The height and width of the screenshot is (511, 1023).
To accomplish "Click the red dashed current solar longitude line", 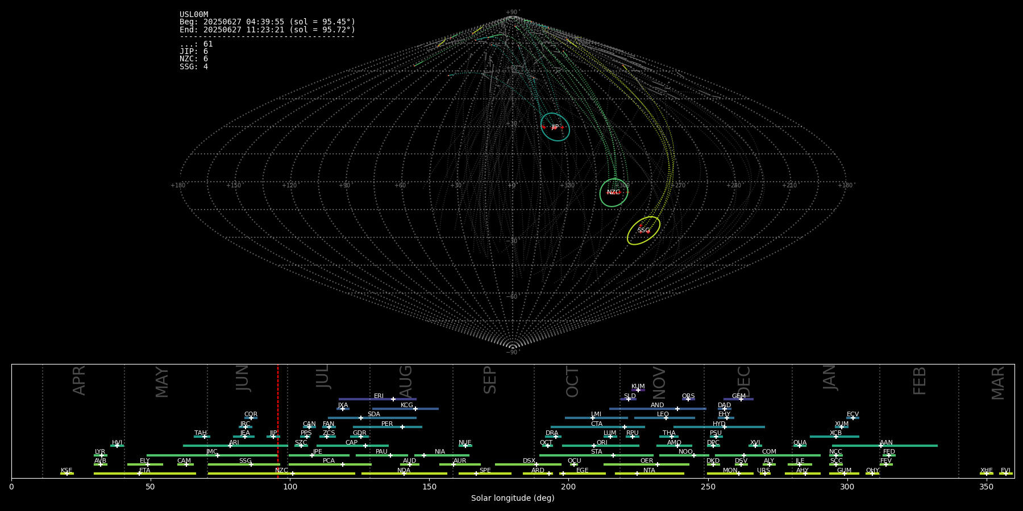I will pos(278,421).
